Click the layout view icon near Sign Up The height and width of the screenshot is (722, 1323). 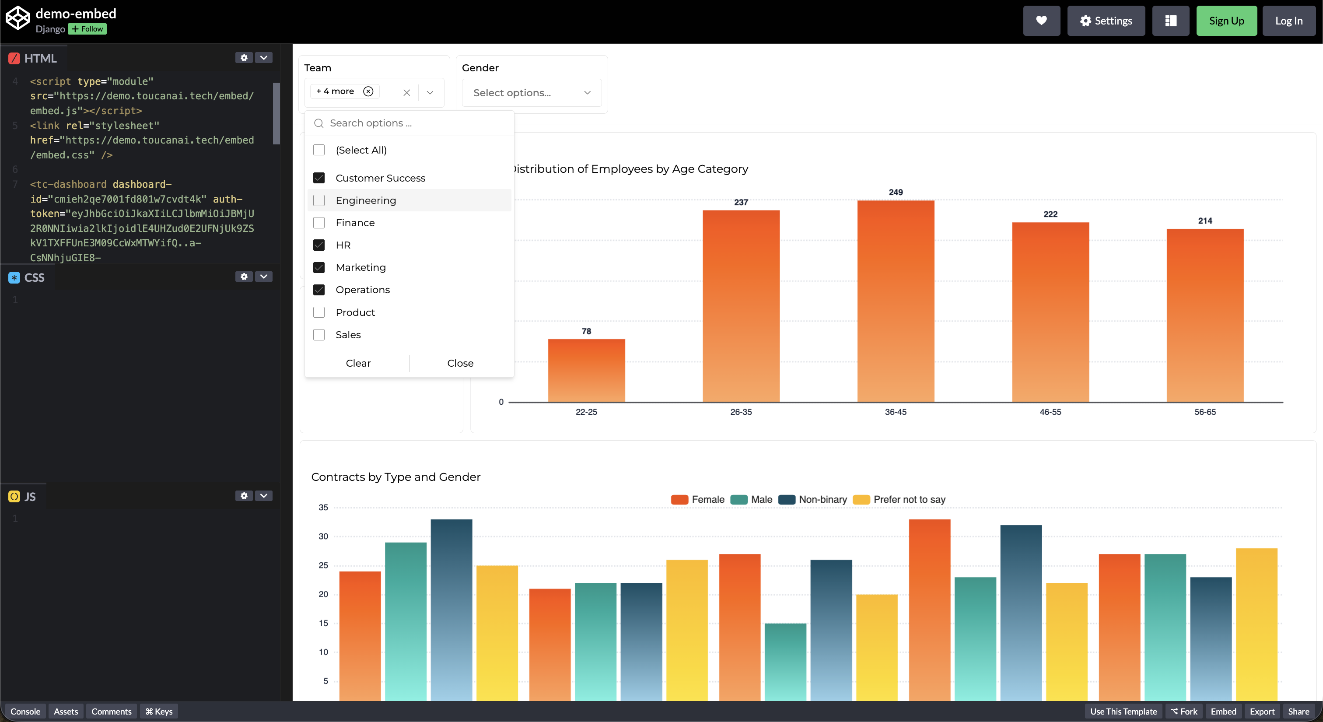tap(1170, 21)
